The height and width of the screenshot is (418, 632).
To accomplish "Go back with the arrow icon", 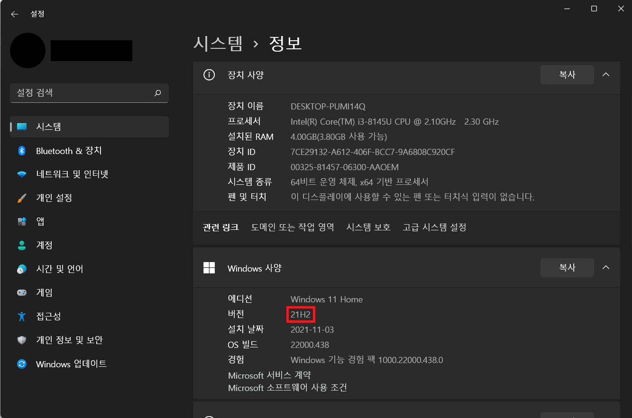I will coord(15,14).
